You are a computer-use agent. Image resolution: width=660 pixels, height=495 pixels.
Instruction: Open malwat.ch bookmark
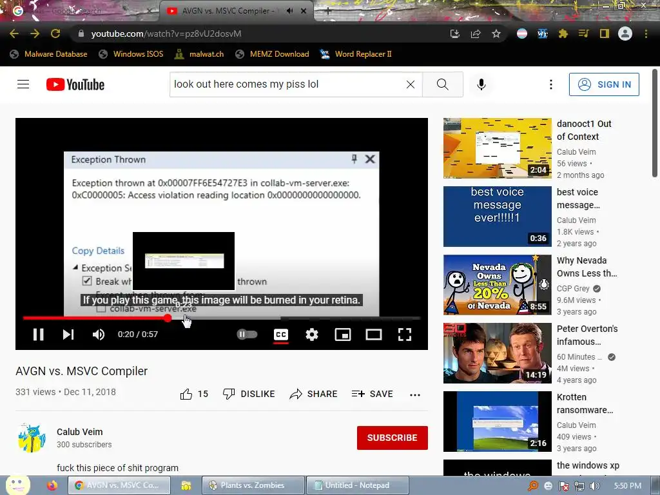[x=199, y=54]
